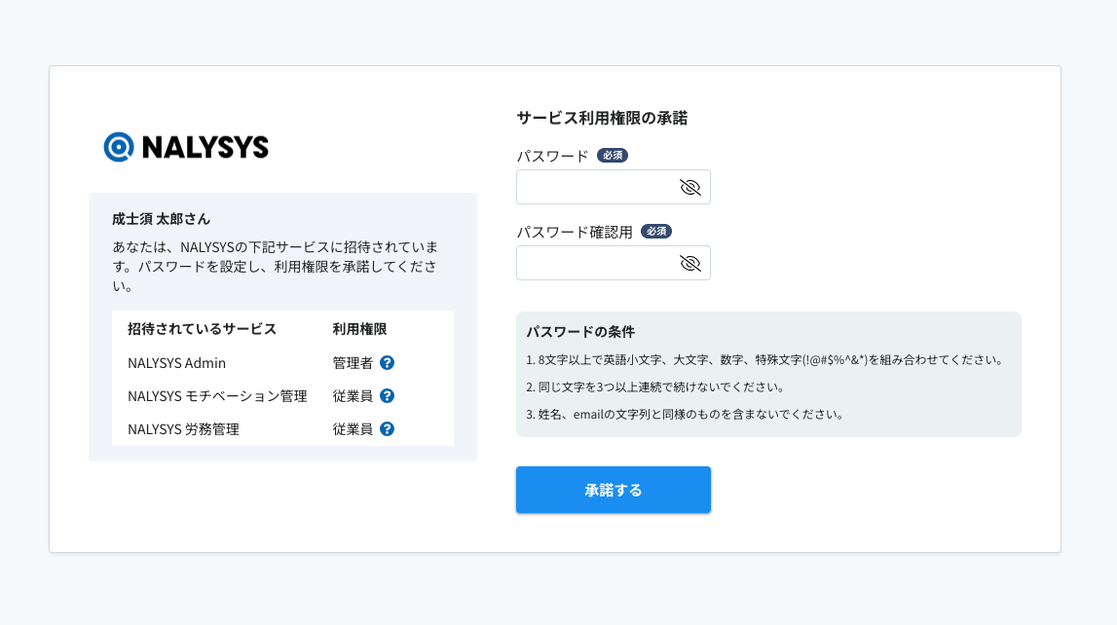Click the 承諾する button
Viewport: 1117px width, 625px height.
tap(614, 490)
